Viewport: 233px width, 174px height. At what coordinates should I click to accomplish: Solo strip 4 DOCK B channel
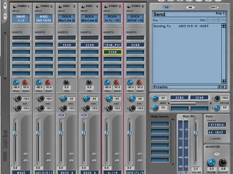94,161
